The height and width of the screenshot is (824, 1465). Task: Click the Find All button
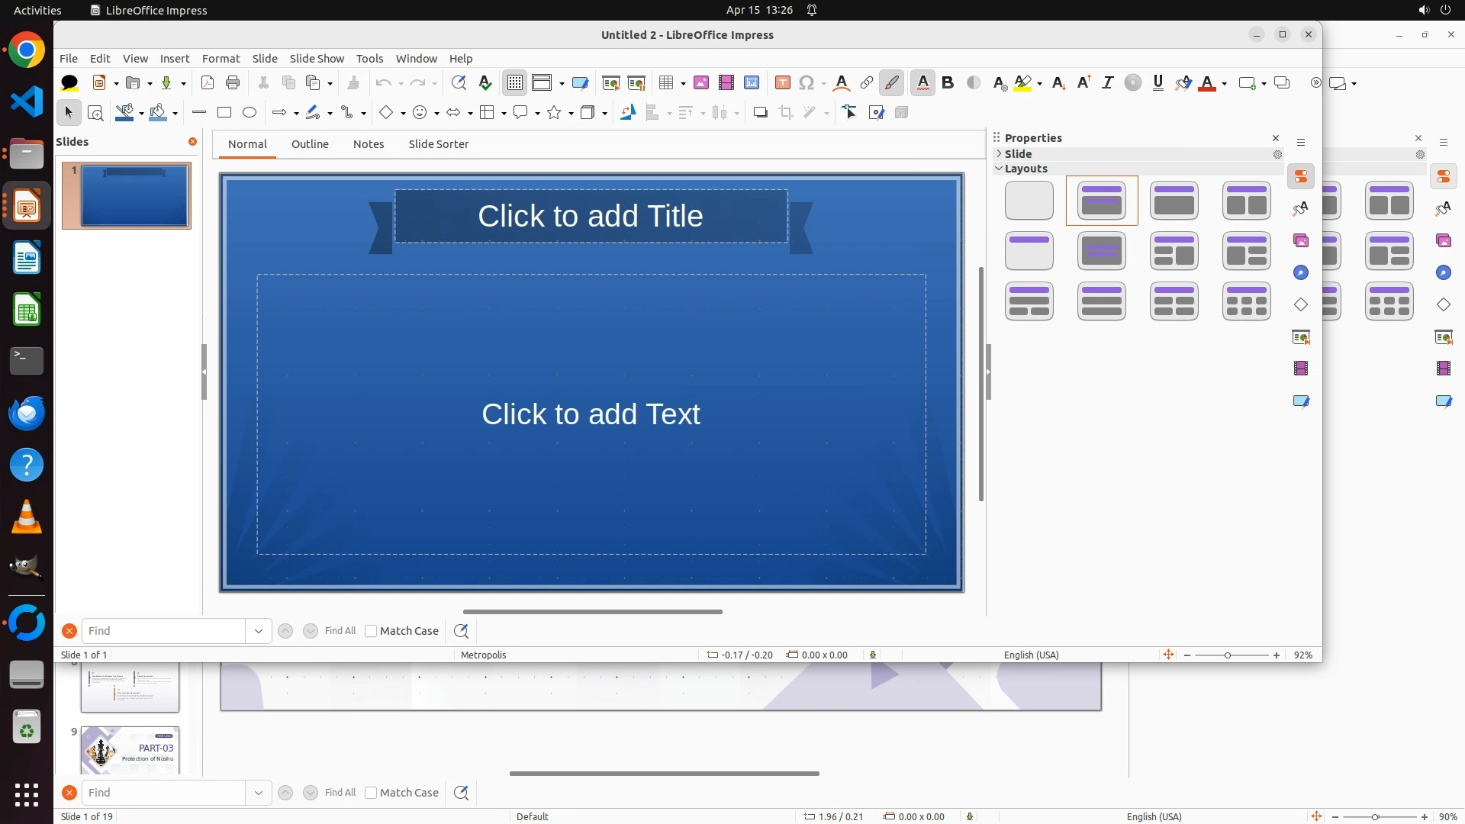click(340, 631)
